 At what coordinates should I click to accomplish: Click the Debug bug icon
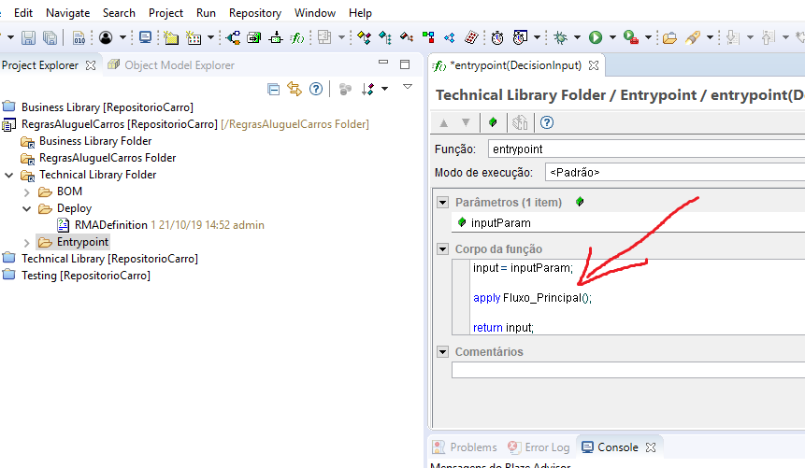[561, 37]
